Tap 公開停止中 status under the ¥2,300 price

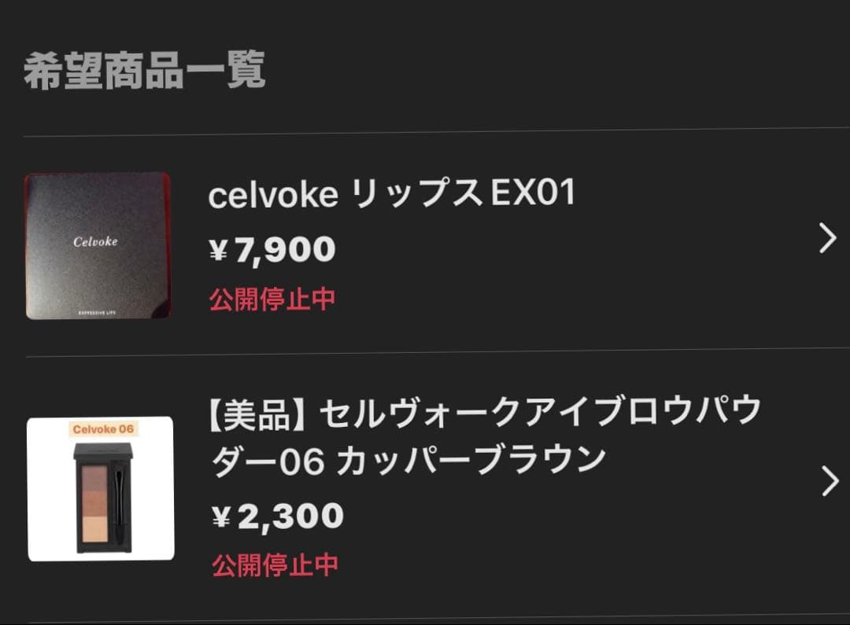(275, 565)
